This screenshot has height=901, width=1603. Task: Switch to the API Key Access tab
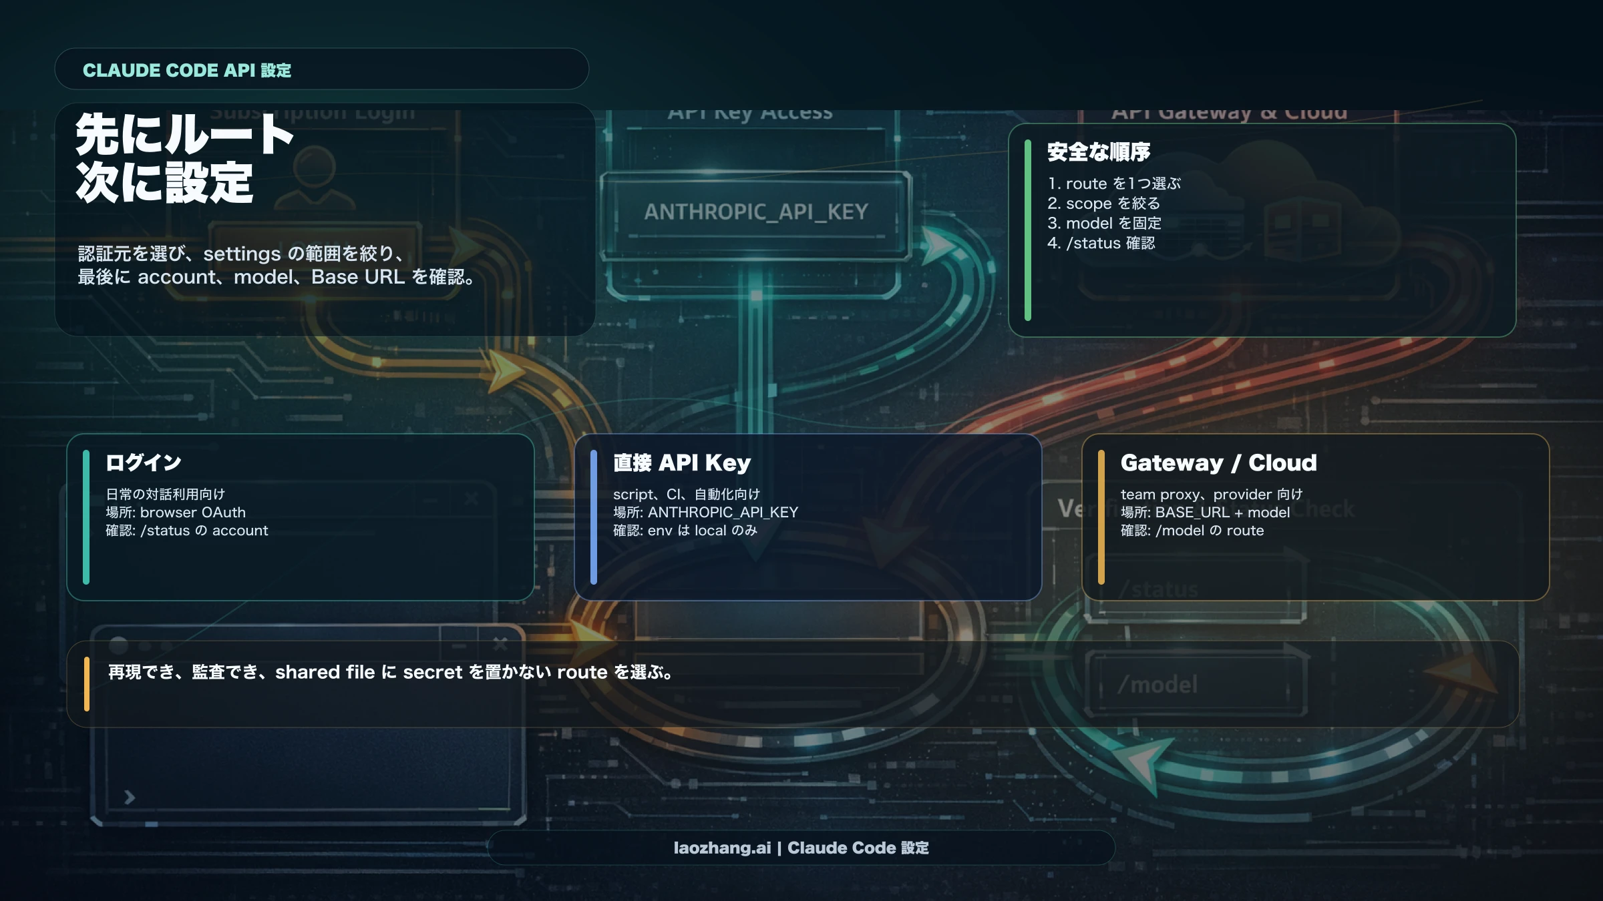click(748, 112)
